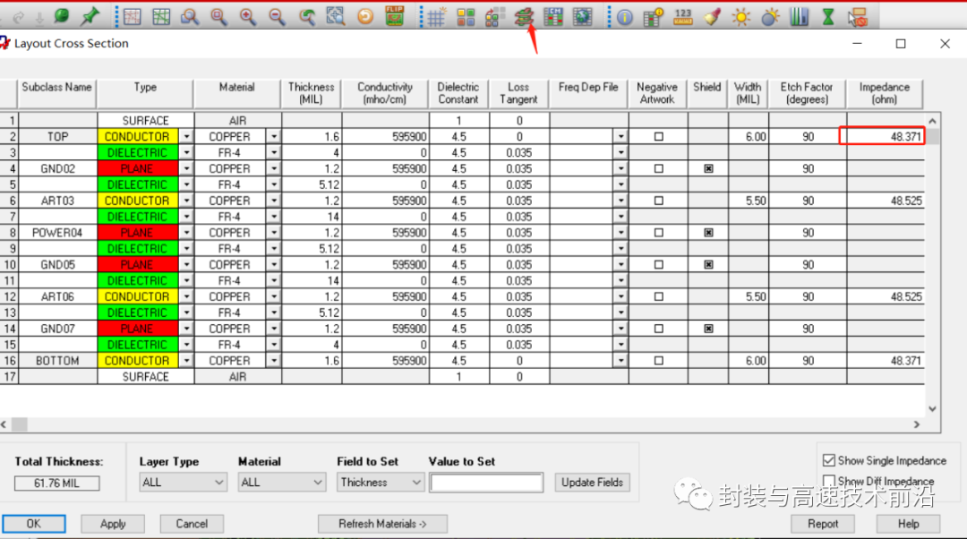Select row 8 POWER04 subclass name
This screenshot has width=967, height=539.
coord(57,233)
